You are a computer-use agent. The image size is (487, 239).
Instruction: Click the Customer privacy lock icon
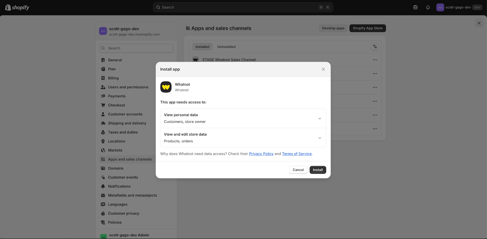point(103,213)
